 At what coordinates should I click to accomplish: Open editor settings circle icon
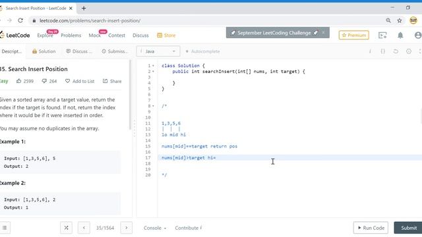point(409,51)
